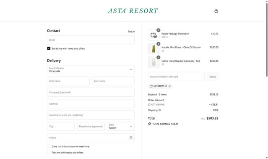The width and height of the screenshot is (268, 159).
Task: Click the Celine Camisole $280.00 price
Action: [x=214, y=61]
